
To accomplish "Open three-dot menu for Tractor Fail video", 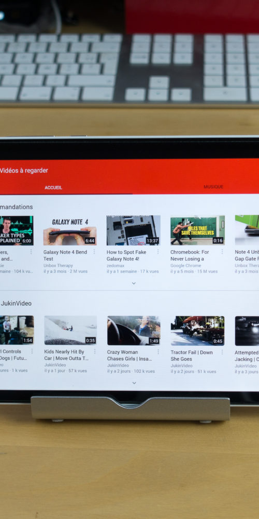I will [x=222, y=352].
